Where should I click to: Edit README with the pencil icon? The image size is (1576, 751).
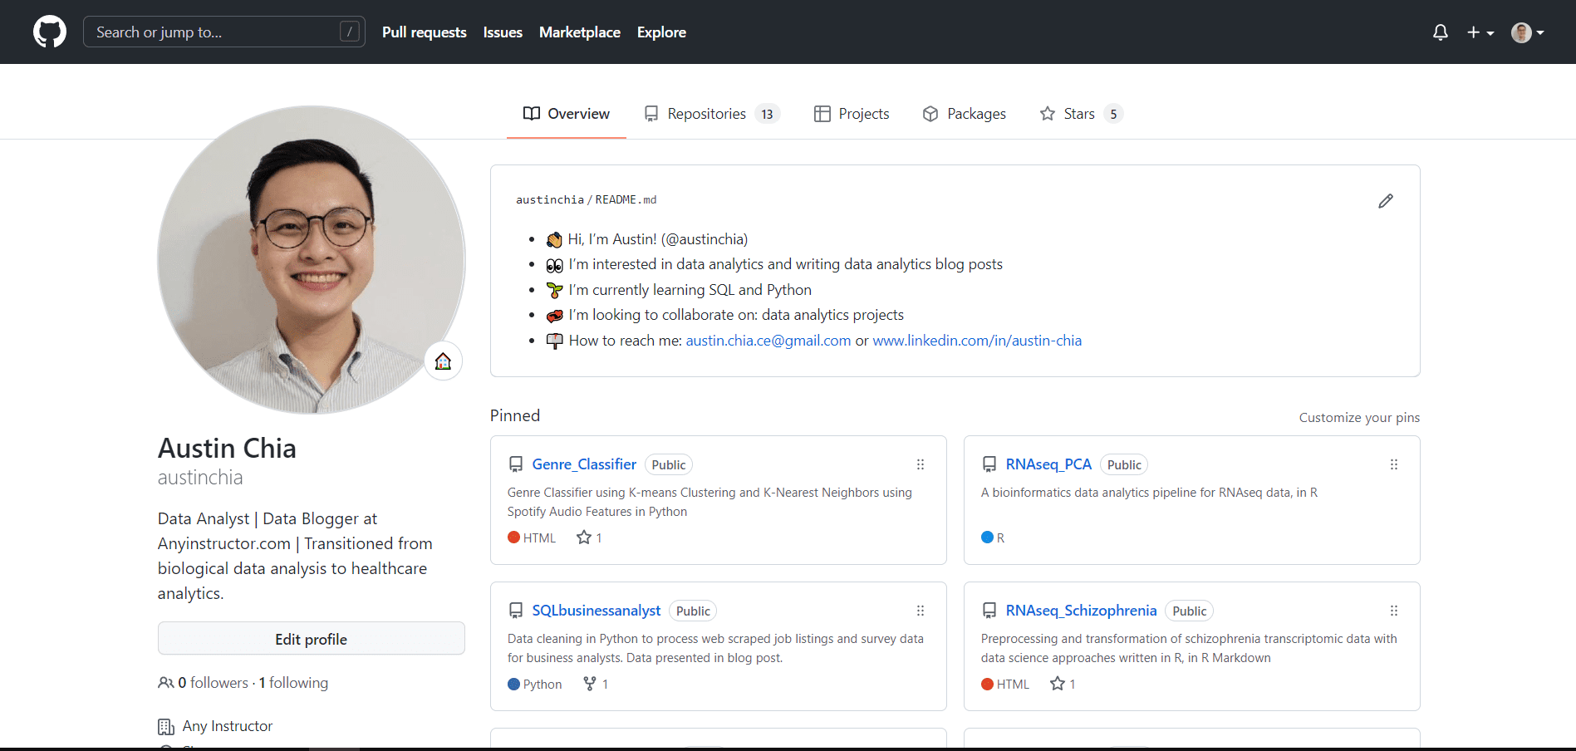[x=1385, y=201]
